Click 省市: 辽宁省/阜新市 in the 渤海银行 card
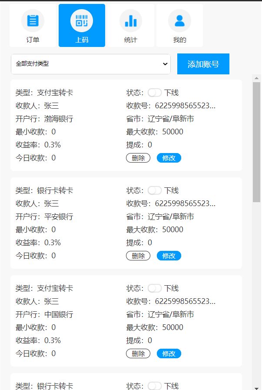The width and height of the screenshot is (262, 390). [x=160, y=119]
